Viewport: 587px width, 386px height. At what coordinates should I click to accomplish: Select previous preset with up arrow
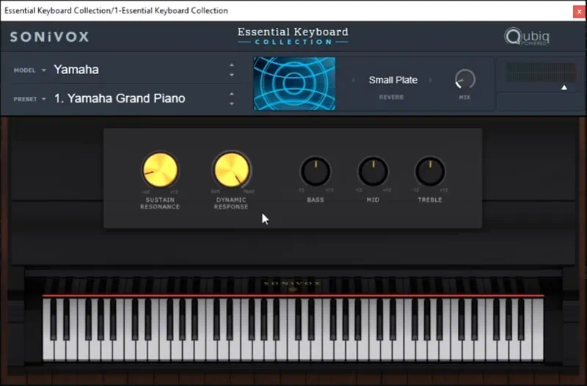(x=232, y=94)
